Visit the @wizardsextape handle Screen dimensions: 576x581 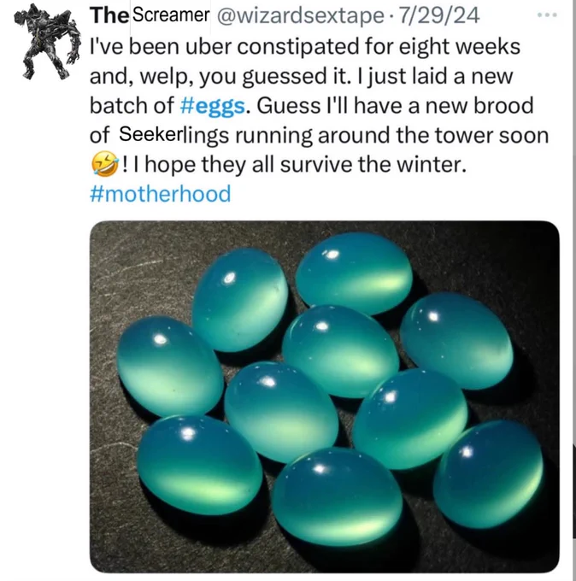tap(300, 16)
